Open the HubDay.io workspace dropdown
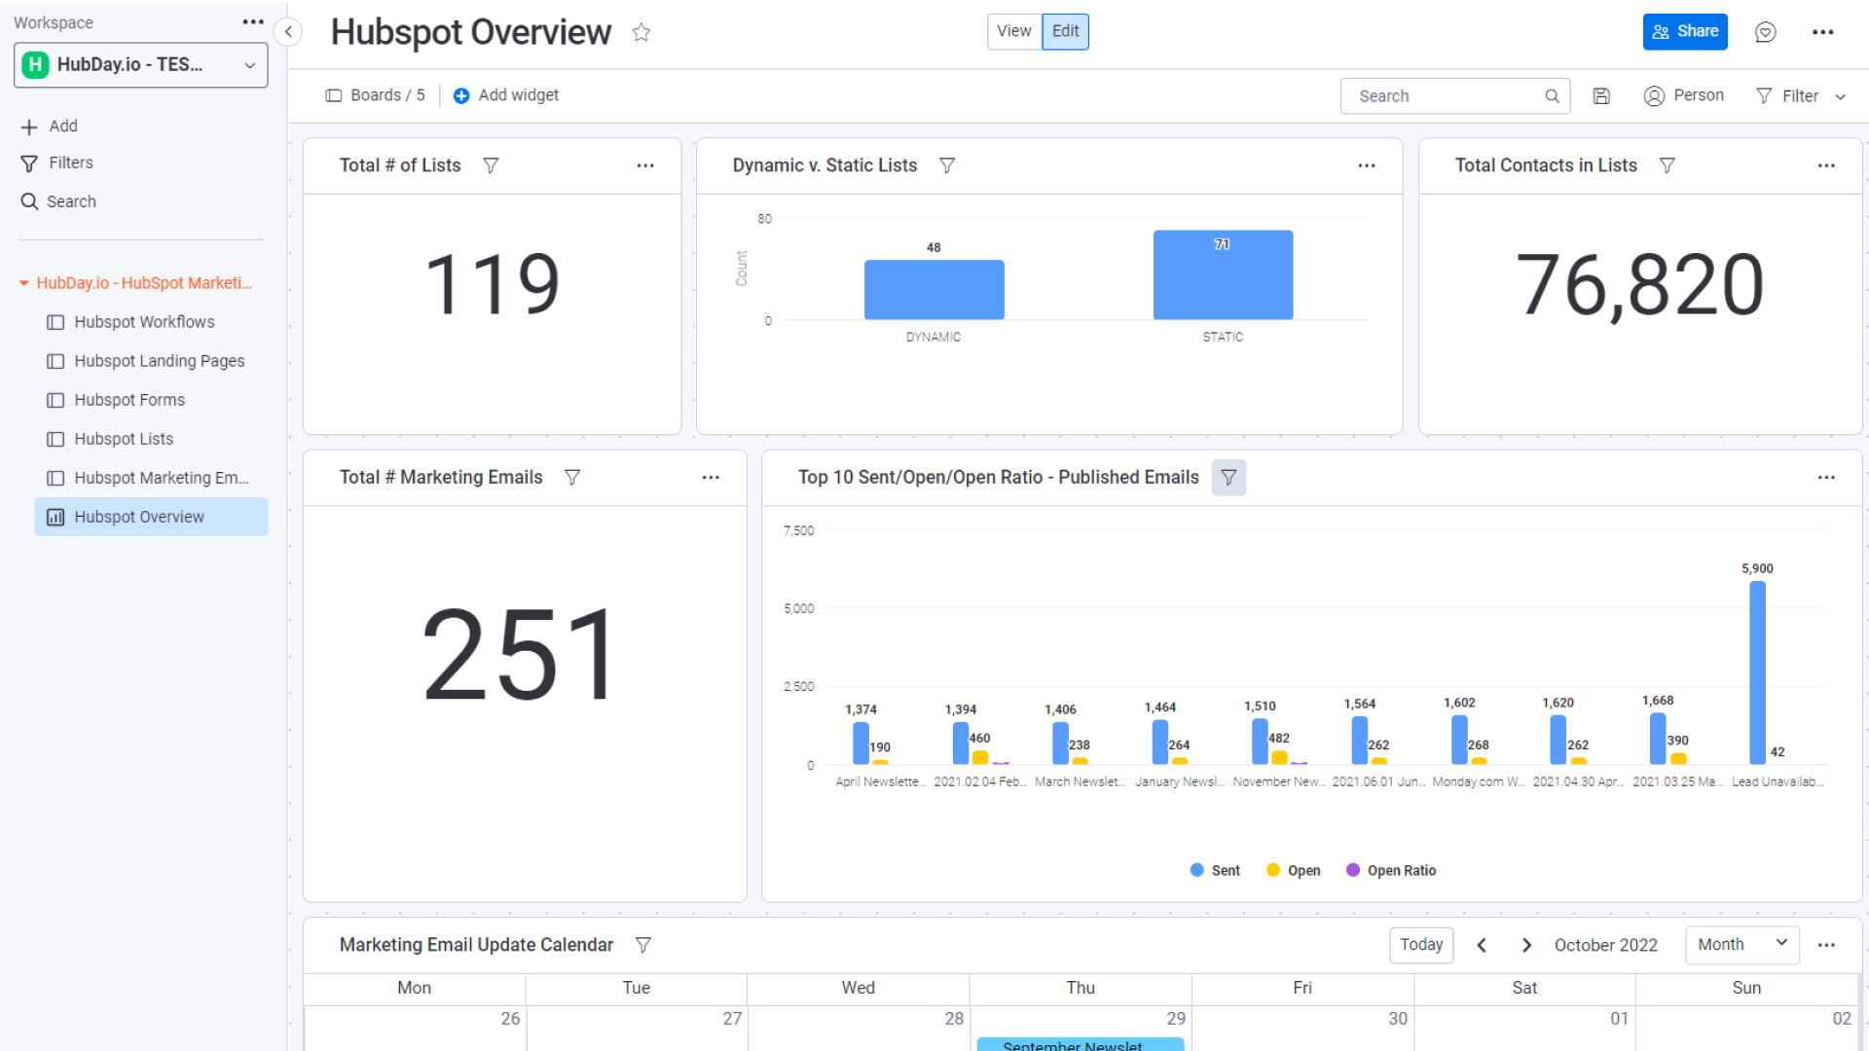The height and width of the screenshot is (1051, 1869). 141,65
